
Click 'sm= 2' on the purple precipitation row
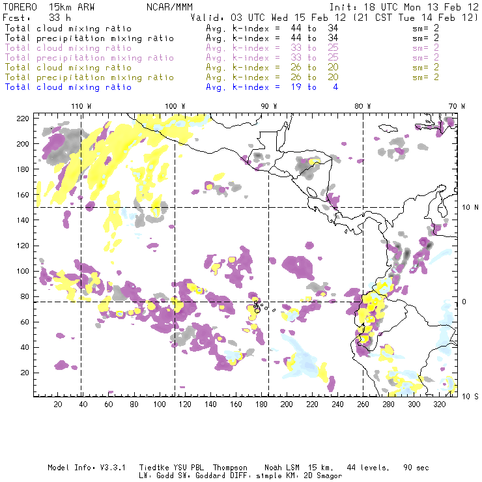point(426,57)
